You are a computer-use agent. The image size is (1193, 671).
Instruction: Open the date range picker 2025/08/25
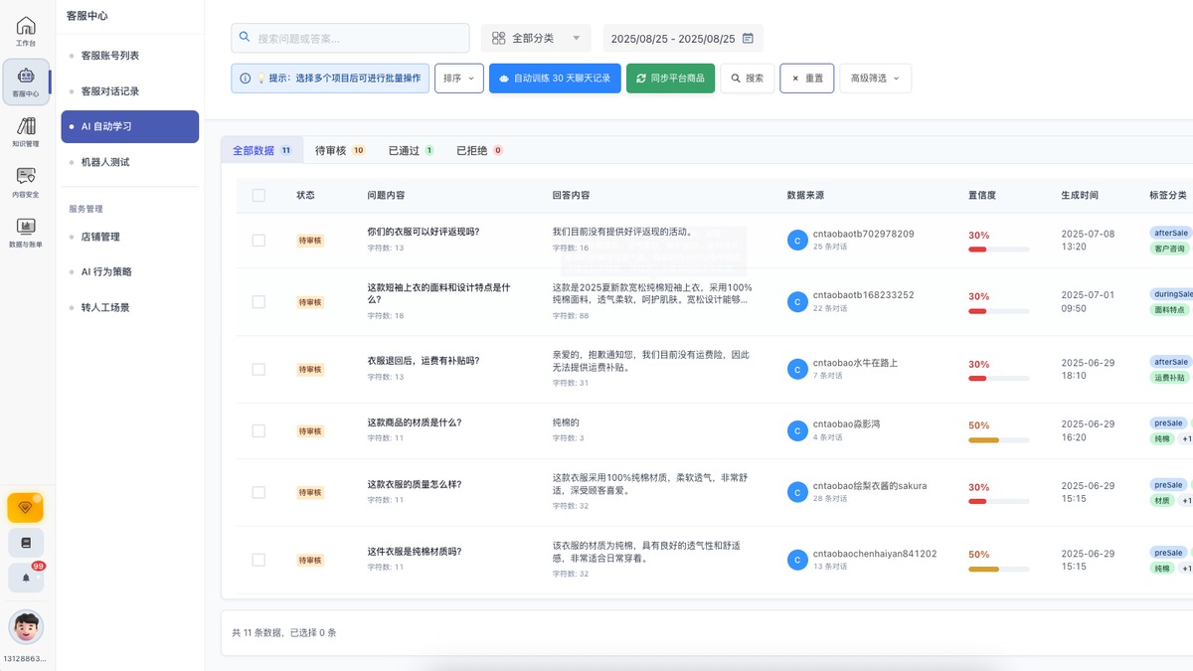[x=683, y=38]
